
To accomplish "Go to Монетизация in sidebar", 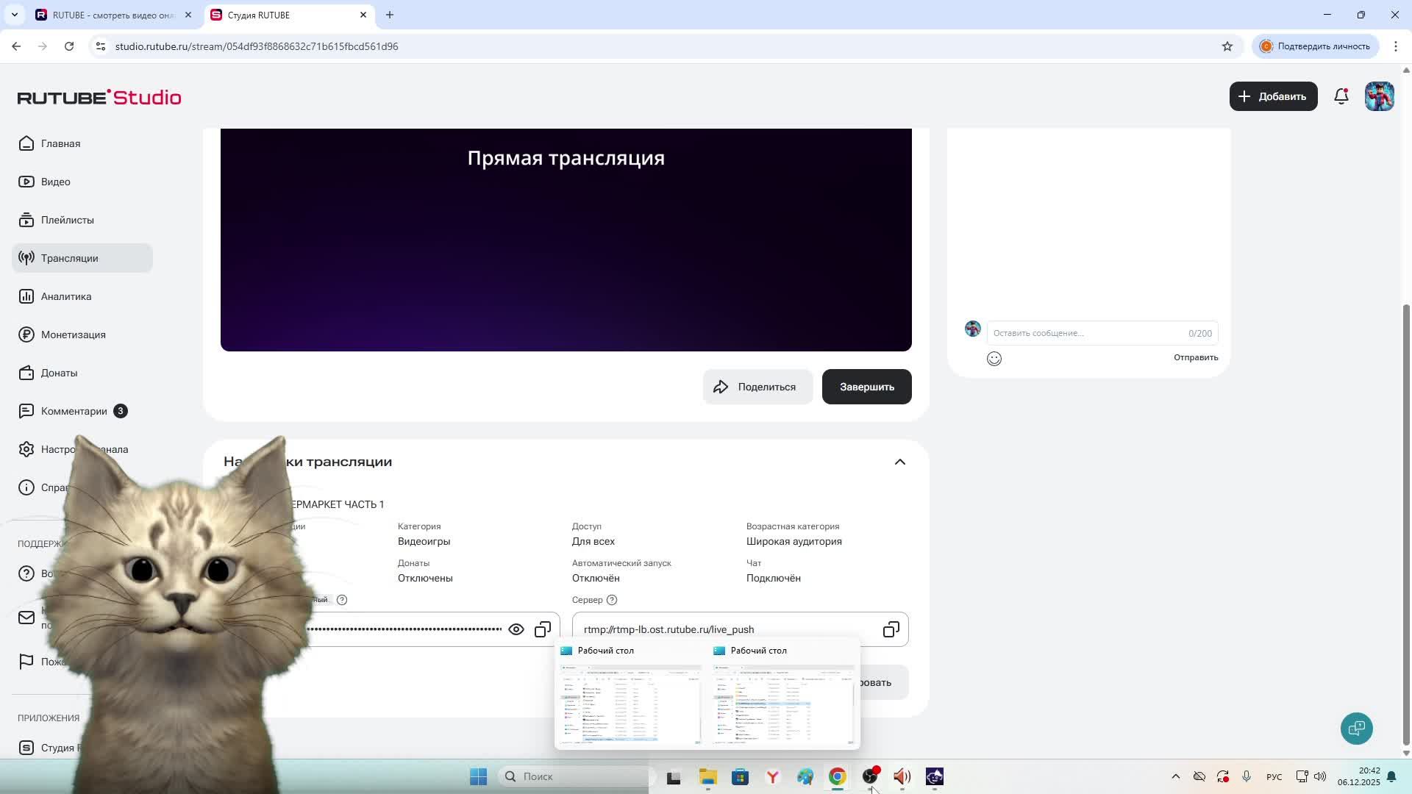I will pos(73,335).
